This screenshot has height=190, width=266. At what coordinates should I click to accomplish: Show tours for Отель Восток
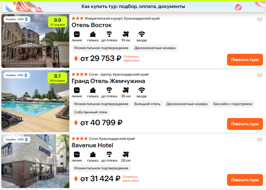tap(245, 60)
